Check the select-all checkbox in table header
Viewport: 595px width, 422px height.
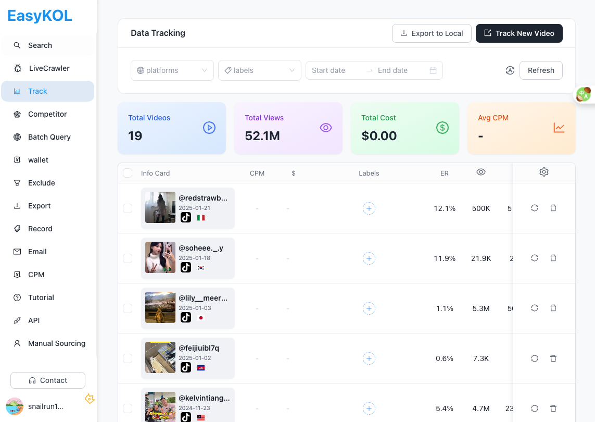point(128,172)
